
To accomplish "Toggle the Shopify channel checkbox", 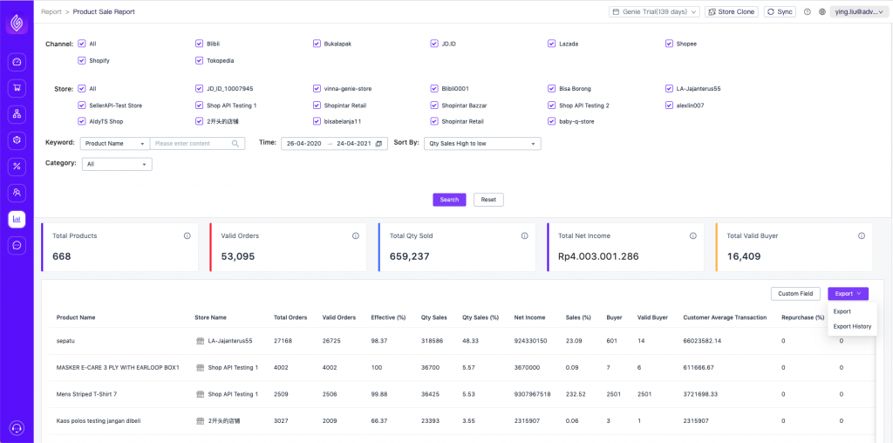I will coord(81,60).
